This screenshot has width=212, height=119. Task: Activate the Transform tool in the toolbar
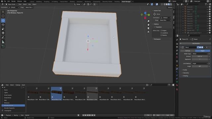coord(3,33)
